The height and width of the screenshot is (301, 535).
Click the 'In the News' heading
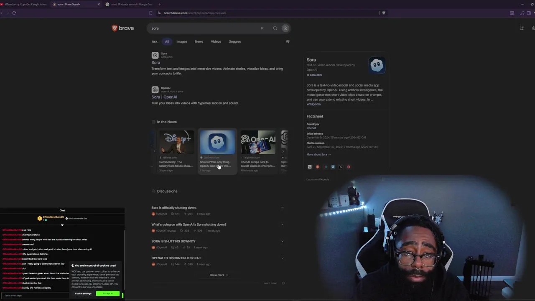tap(167, 122)
